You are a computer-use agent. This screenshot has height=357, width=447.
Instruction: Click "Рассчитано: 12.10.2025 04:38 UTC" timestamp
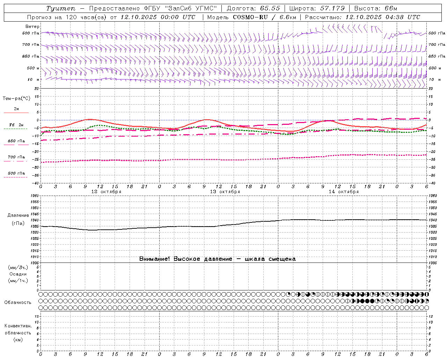coord(362,17)
